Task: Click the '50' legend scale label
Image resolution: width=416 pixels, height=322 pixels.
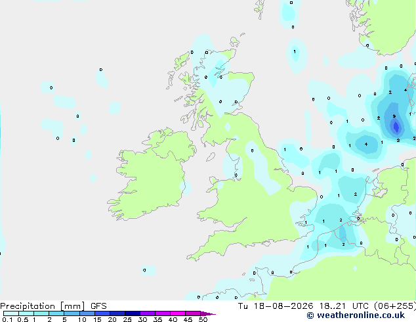Action: point(203,319)
